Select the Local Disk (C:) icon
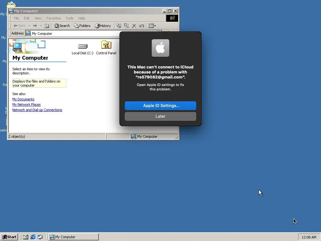 click(x=82, y=49)
